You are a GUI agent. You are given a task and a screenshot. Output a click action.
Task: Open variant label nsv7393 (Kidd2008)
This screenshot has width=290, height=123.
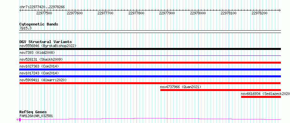[37, 53]
